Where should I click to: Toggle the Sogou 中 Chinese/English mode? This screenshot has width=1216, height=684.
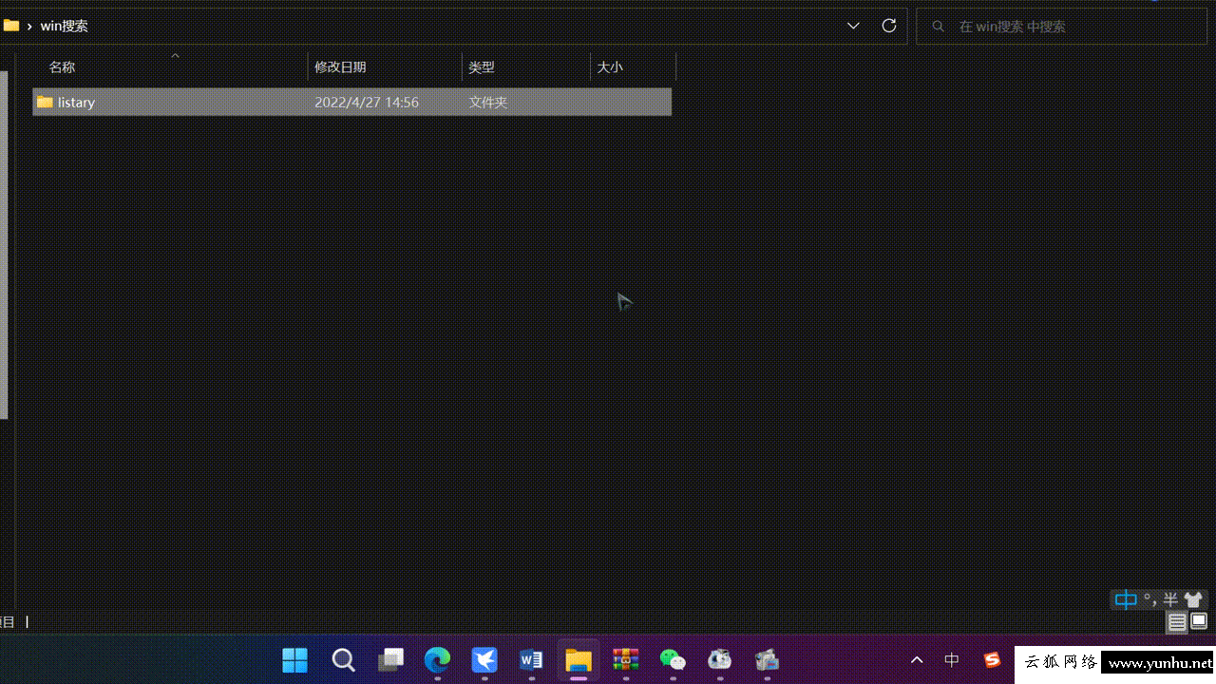pyautogui.click(x=1126, y=599)
